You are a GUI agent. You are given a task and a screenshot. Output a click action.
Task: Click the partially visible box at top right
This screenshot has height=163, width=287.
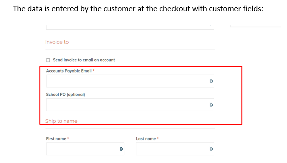tap(255, 26)
